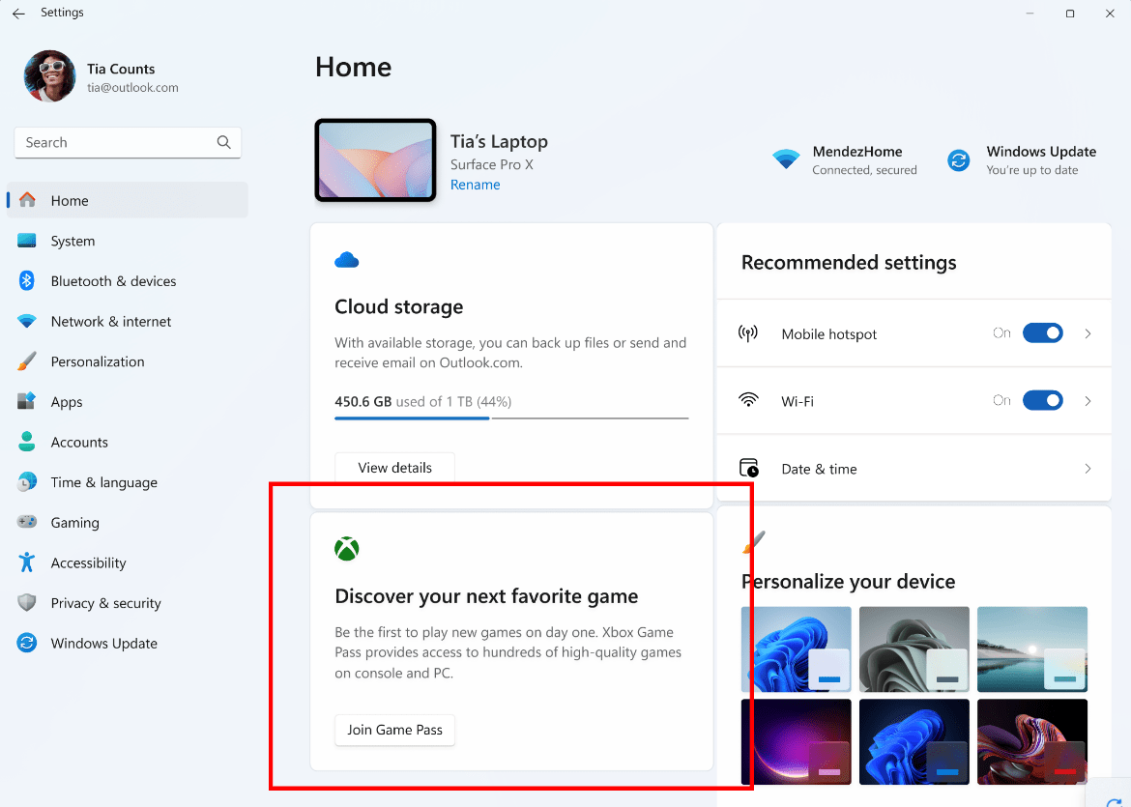The height and width of the screenshot is (807, 1131).
Task: Click the Windows Update icon in sidebar
Action: [27, 643]
